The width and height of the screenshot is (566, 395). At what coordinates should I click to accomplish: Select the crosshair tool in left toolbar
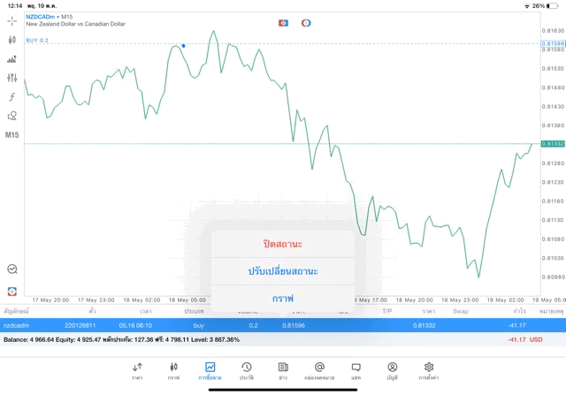pyautogui.click(x=12, y=19)
